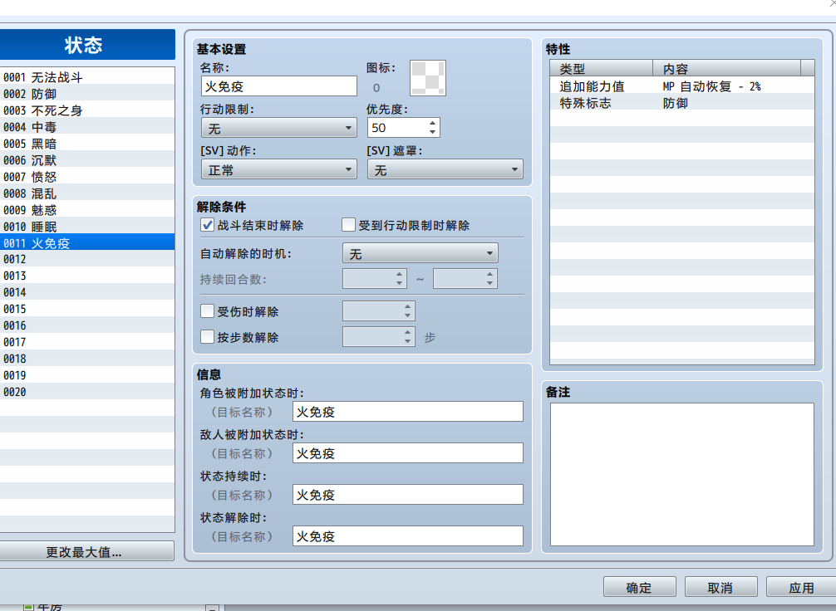This screenshot has width=836, height=611.
Task: Select empty state slot 0013
Action: point(87,276)
